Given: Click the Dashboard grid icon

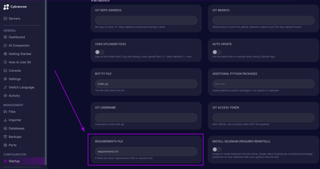Looking at the screenshot, I should tap(5, 37).
